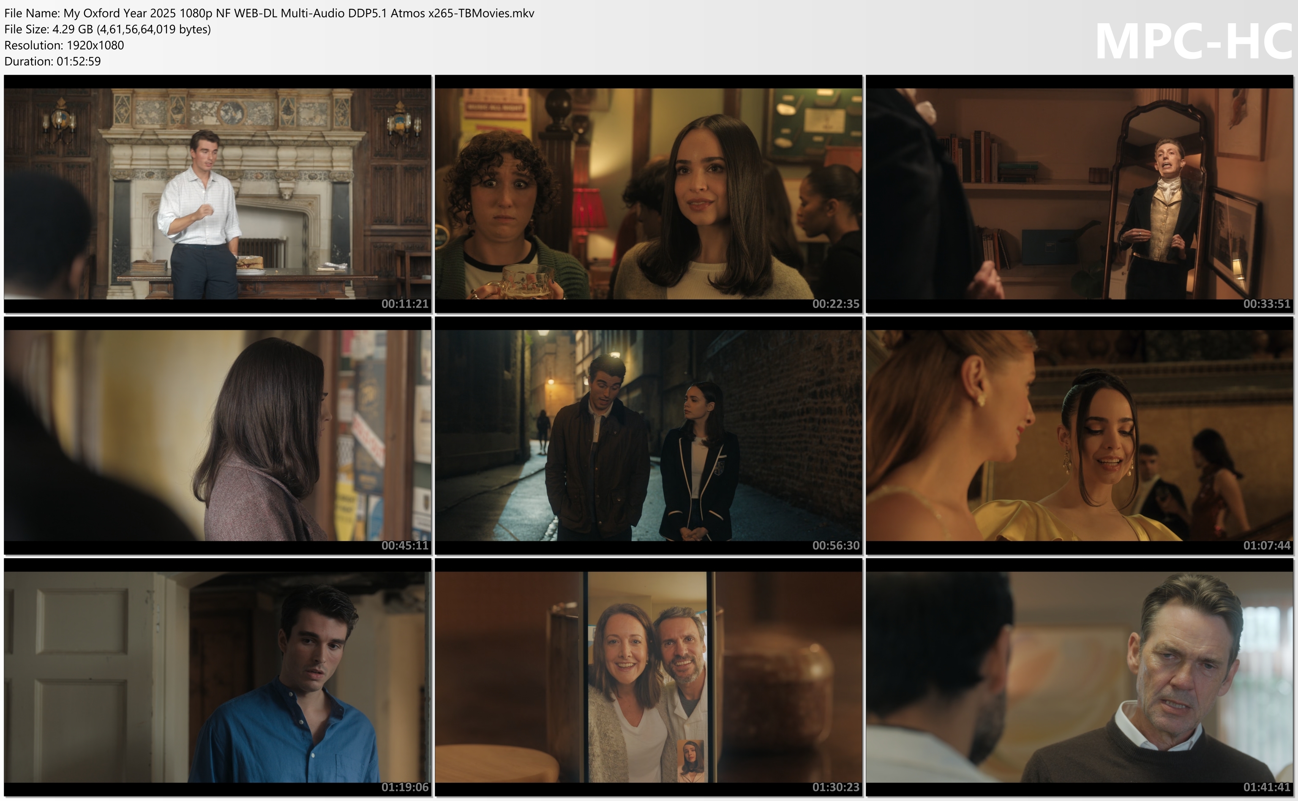Click the Resolution: 1920x1080 line
Screen dimensions: 1298x801
64,45
